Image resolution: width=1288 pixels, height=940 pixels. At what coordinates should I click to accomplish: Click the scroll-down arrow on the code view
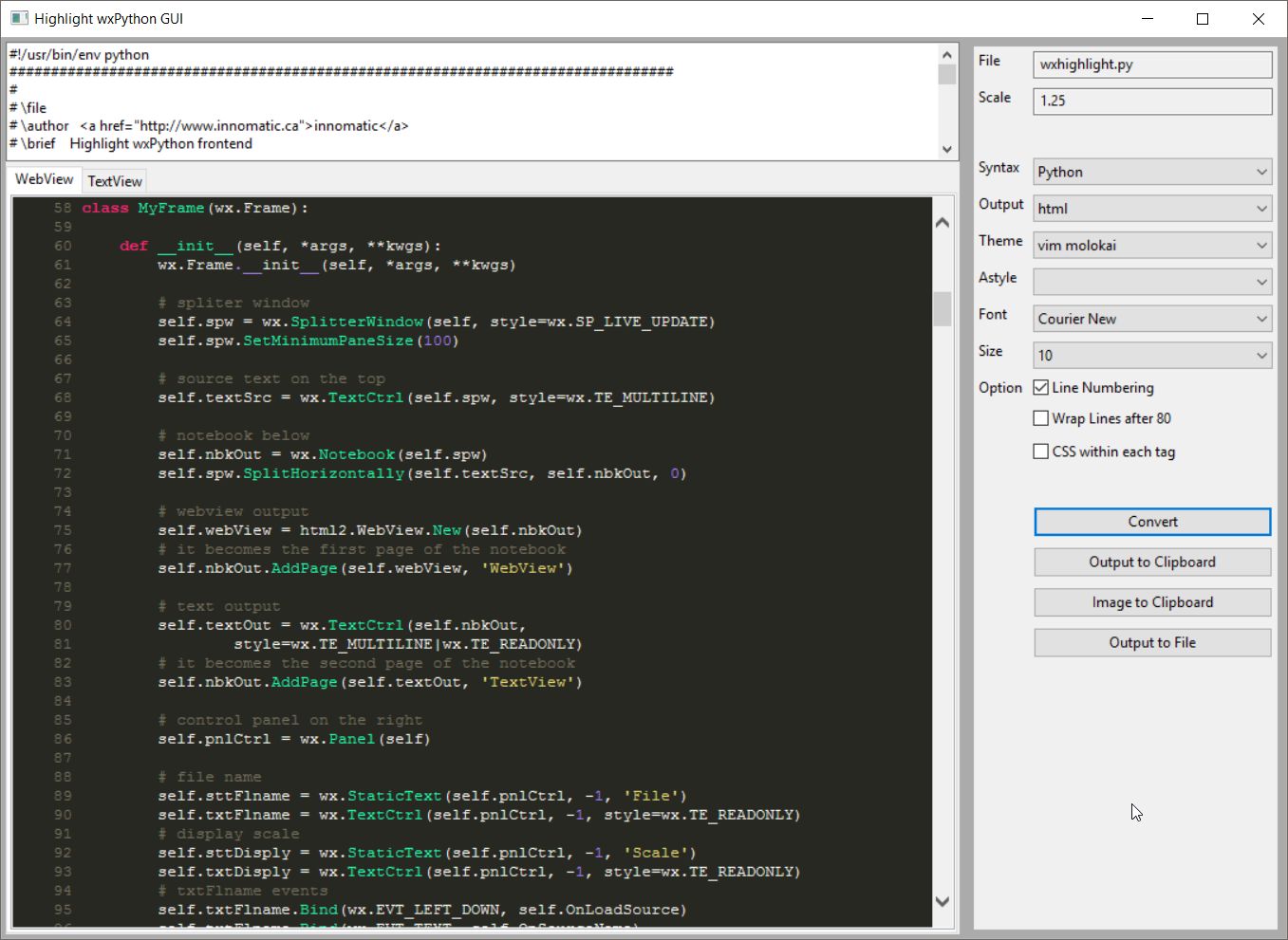click(942, 901)
